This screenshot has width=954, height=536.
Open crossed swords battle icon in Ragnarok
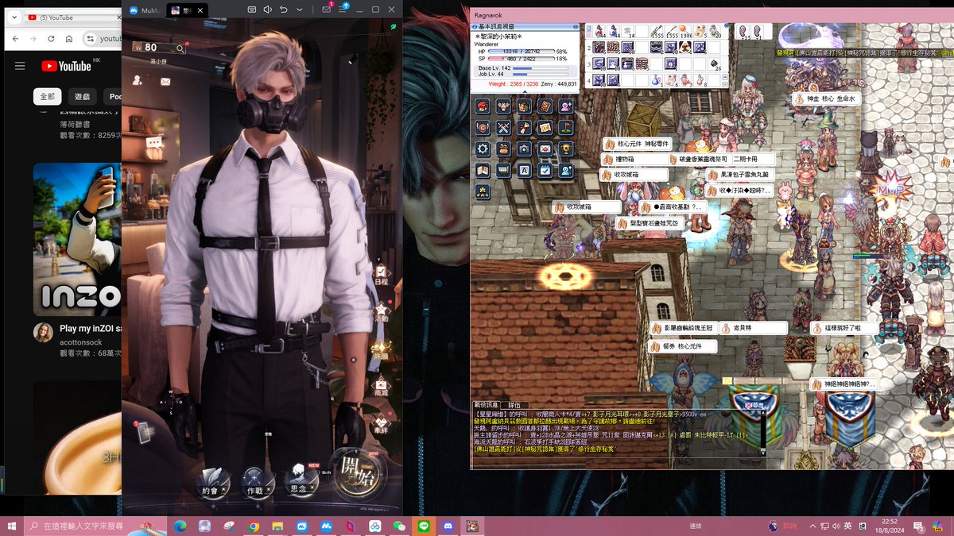(503, 127)
